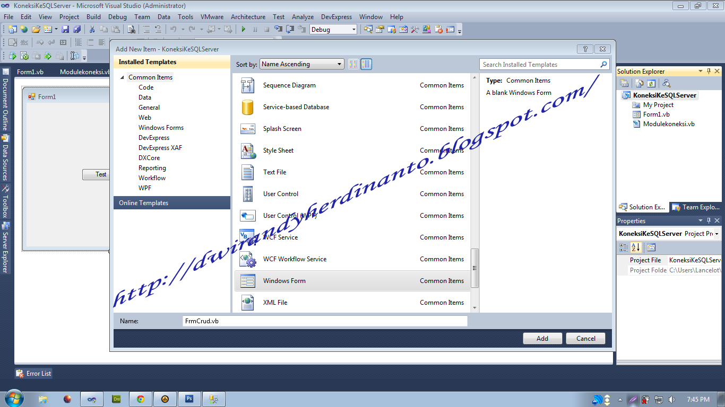Pin the Solution Explorer panel
Viewport: 725px width, 407px height.
pos(709,71)
